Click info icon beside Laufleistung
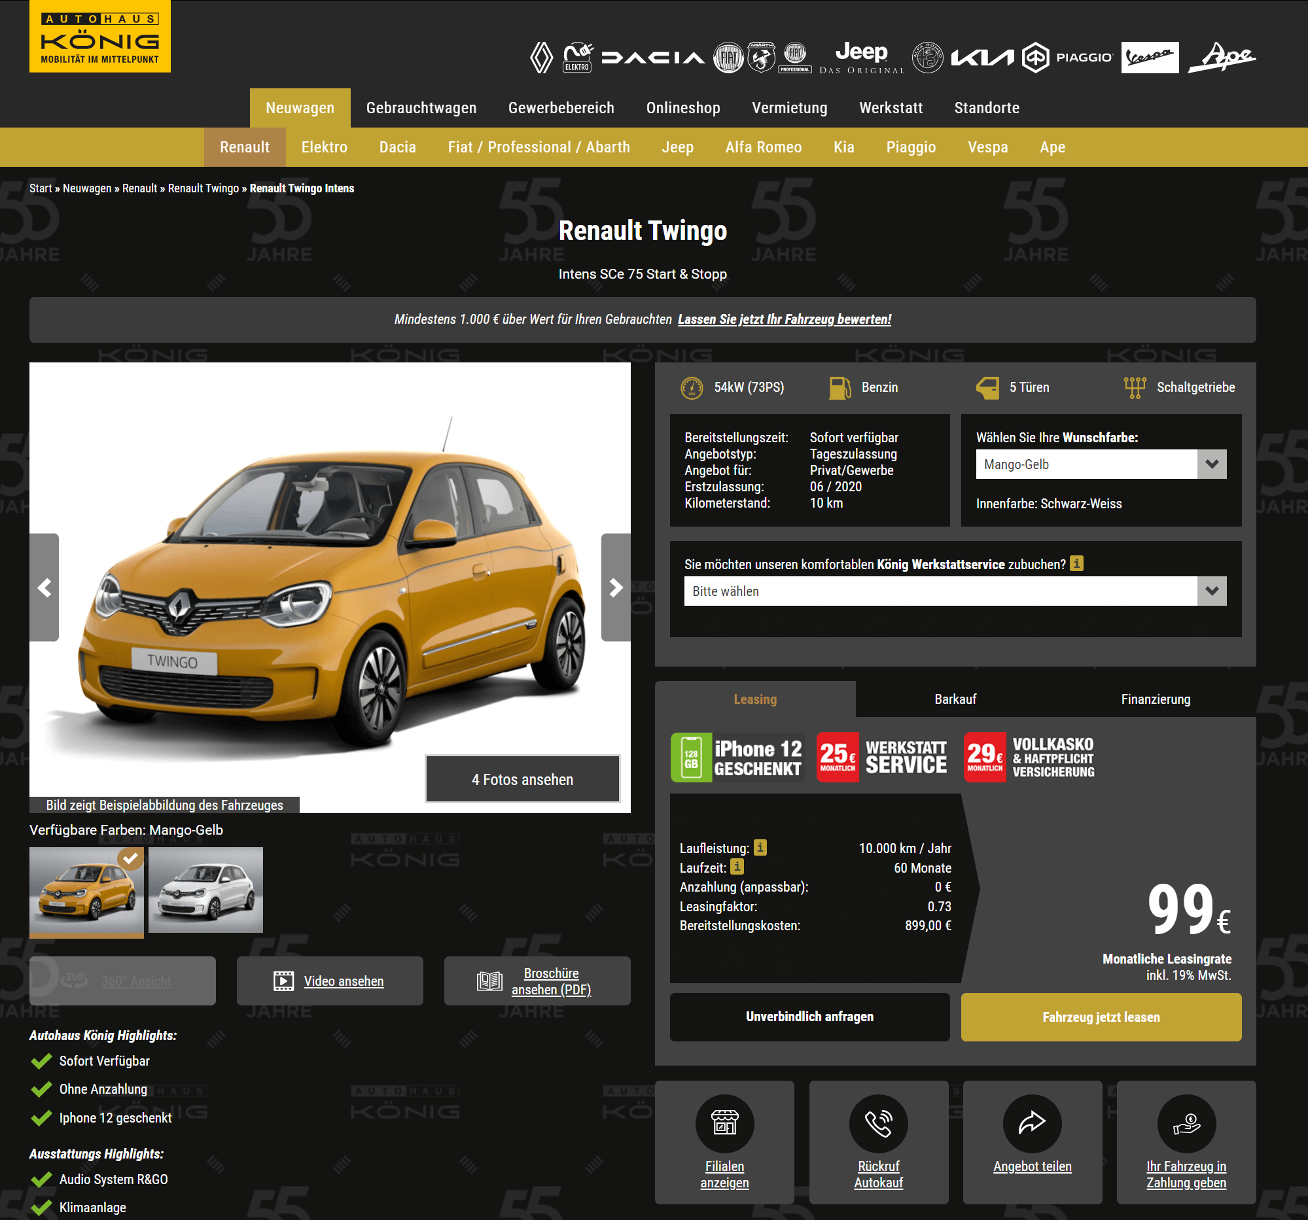The width and height of the screenshot is (1308, 1220). [x=760, y=848]
